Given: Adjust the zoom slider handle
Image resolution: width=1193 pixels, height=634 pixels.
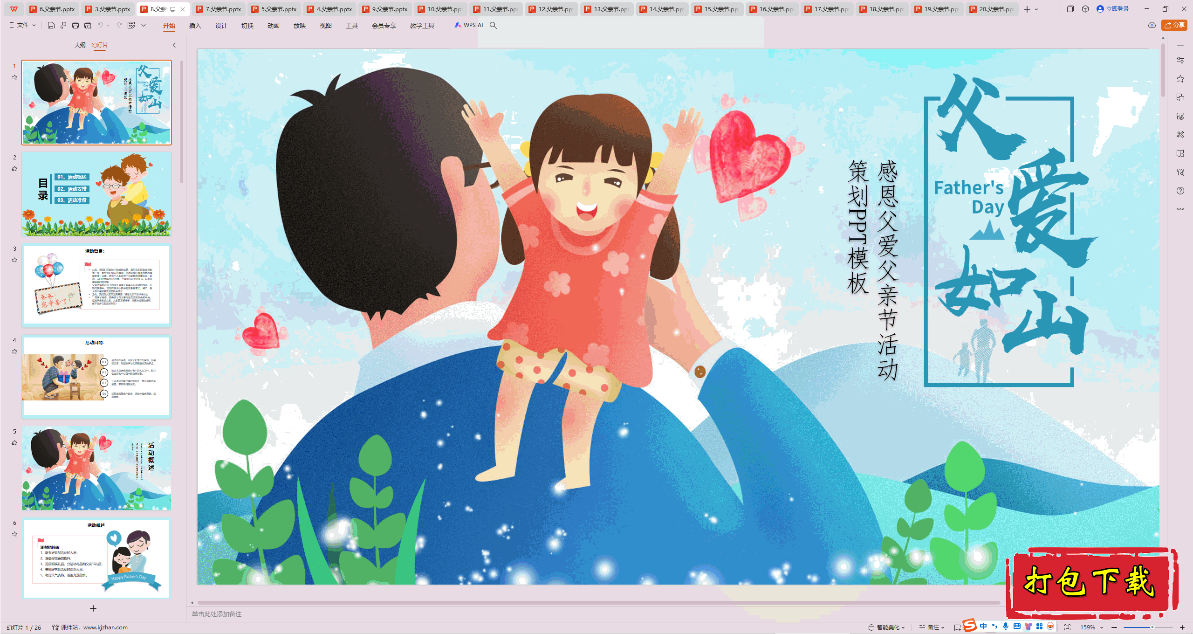Looking at the screenshot, I should click(1152, 627).
